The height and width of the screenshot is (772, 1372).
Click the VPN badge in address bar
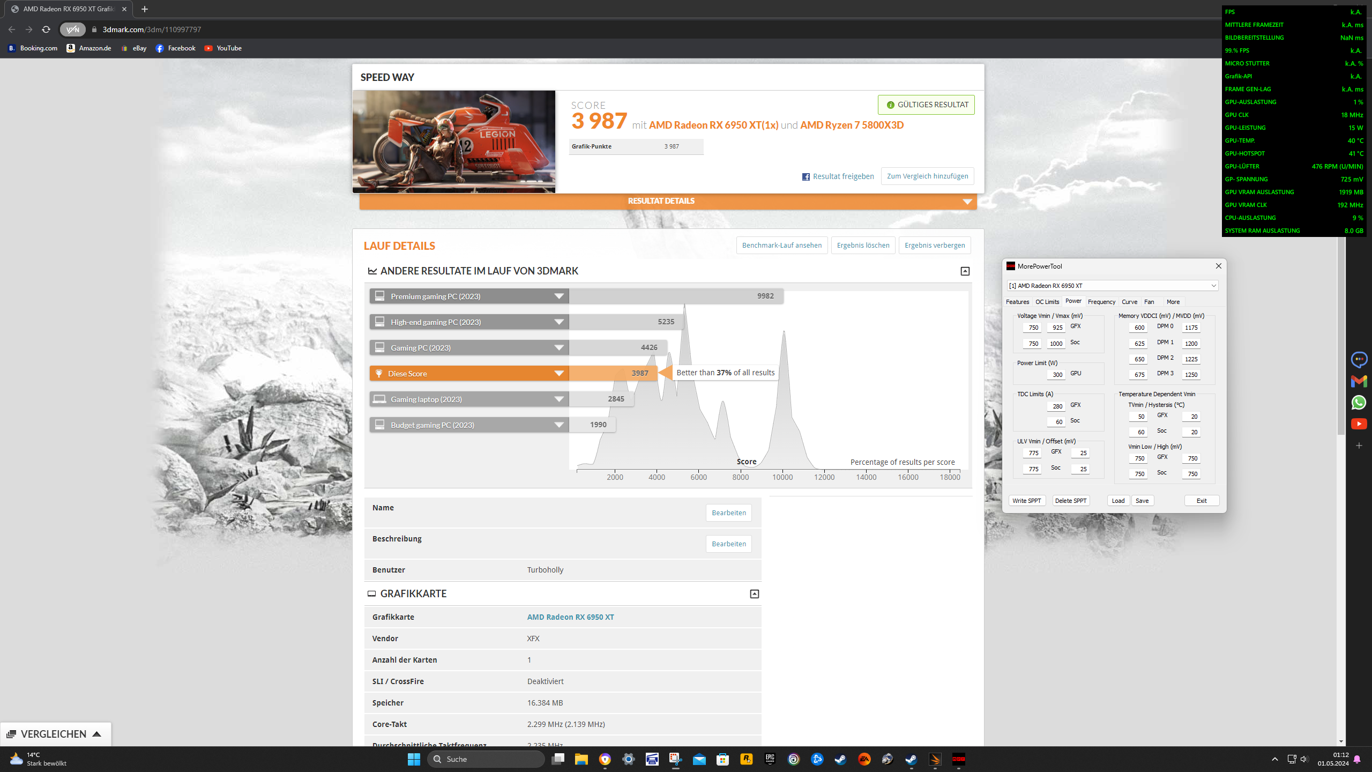click(72, 29)
